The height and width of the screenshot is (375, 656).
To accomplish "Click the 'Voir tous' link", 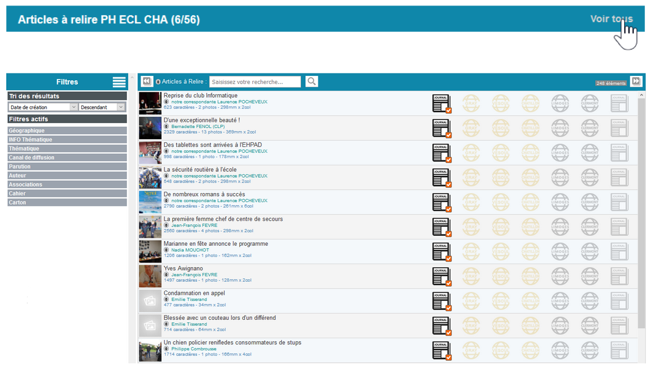I will coord(611,19).
